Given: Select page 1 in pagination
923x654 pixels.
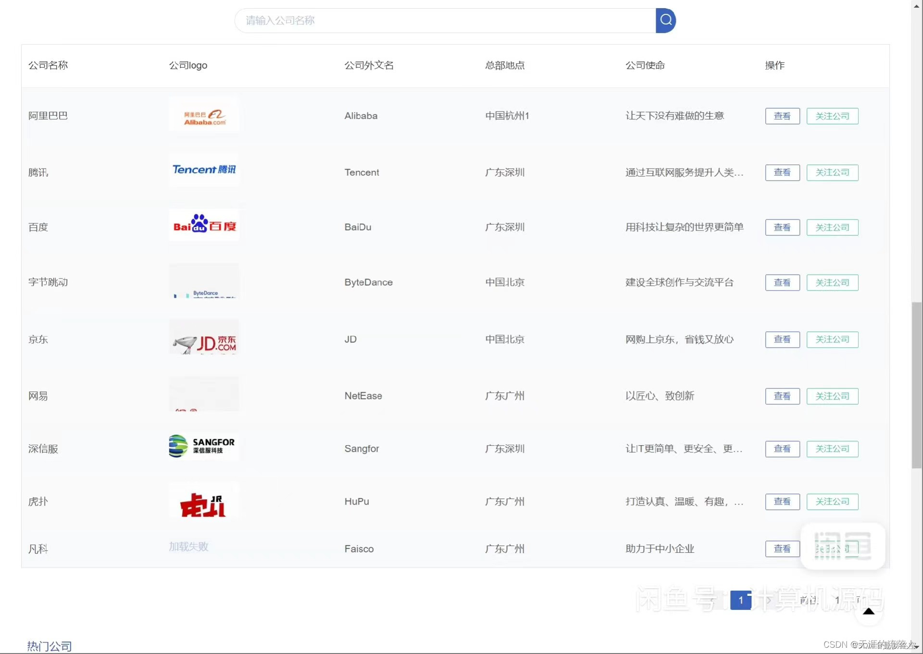Looking at the screenshot, I should coord(740,600).
